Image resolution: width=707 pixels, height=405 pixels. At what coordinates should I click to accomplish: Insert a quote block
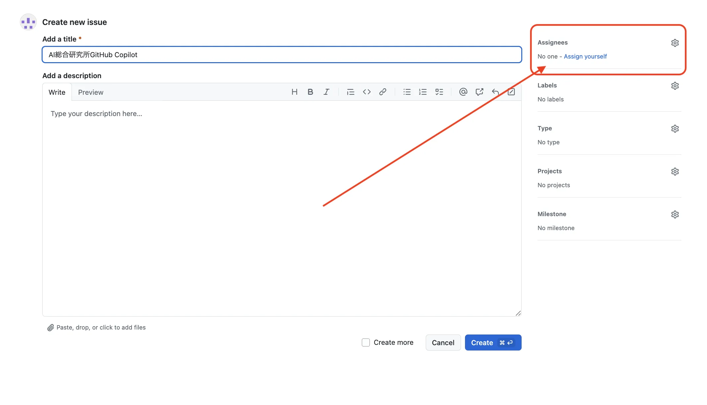point(351,92)
